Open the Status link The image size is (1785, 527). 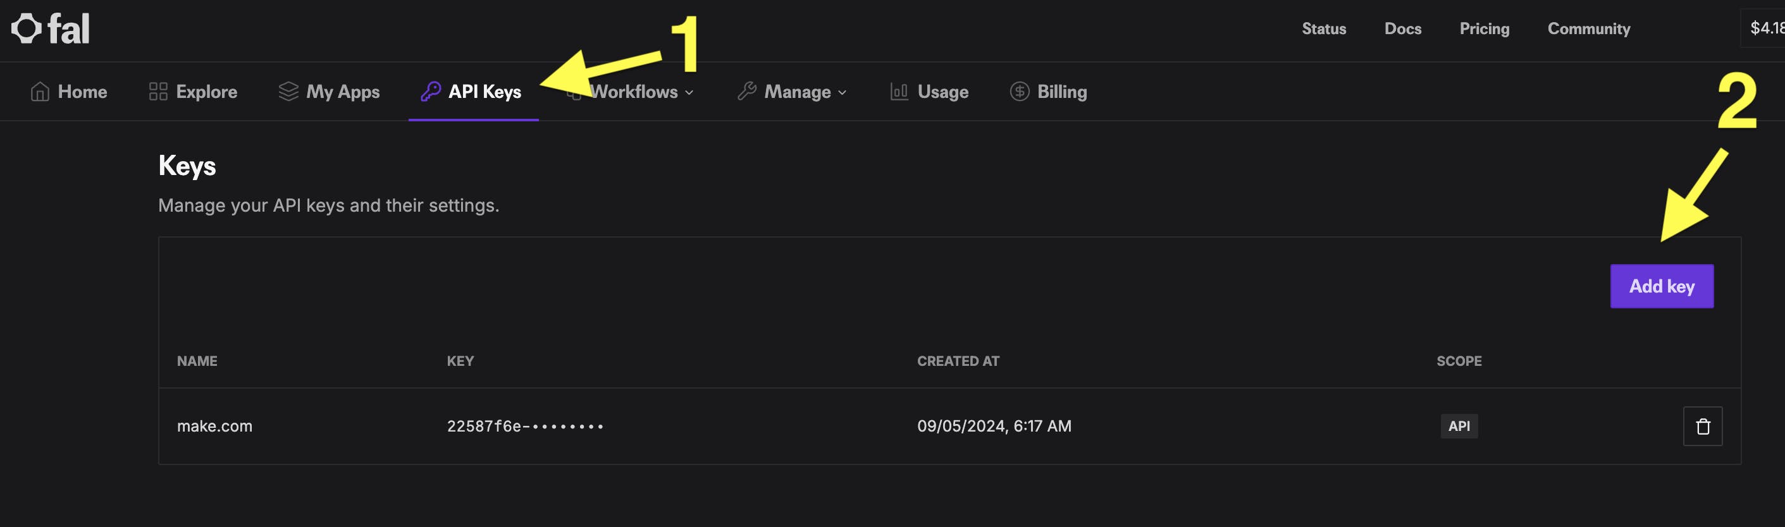tap(1323, 28)
